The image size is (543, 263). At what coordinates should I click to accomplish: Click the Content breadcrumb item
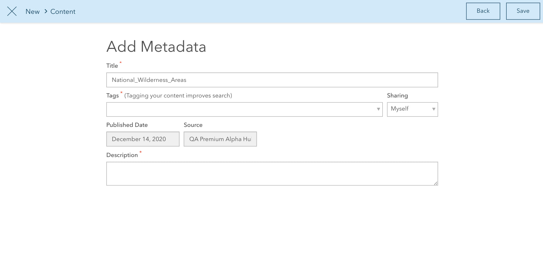tap(63, 11)
